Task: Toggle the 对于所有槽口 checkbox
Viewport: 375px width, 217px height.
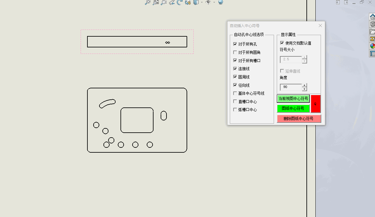Action: 235,61
